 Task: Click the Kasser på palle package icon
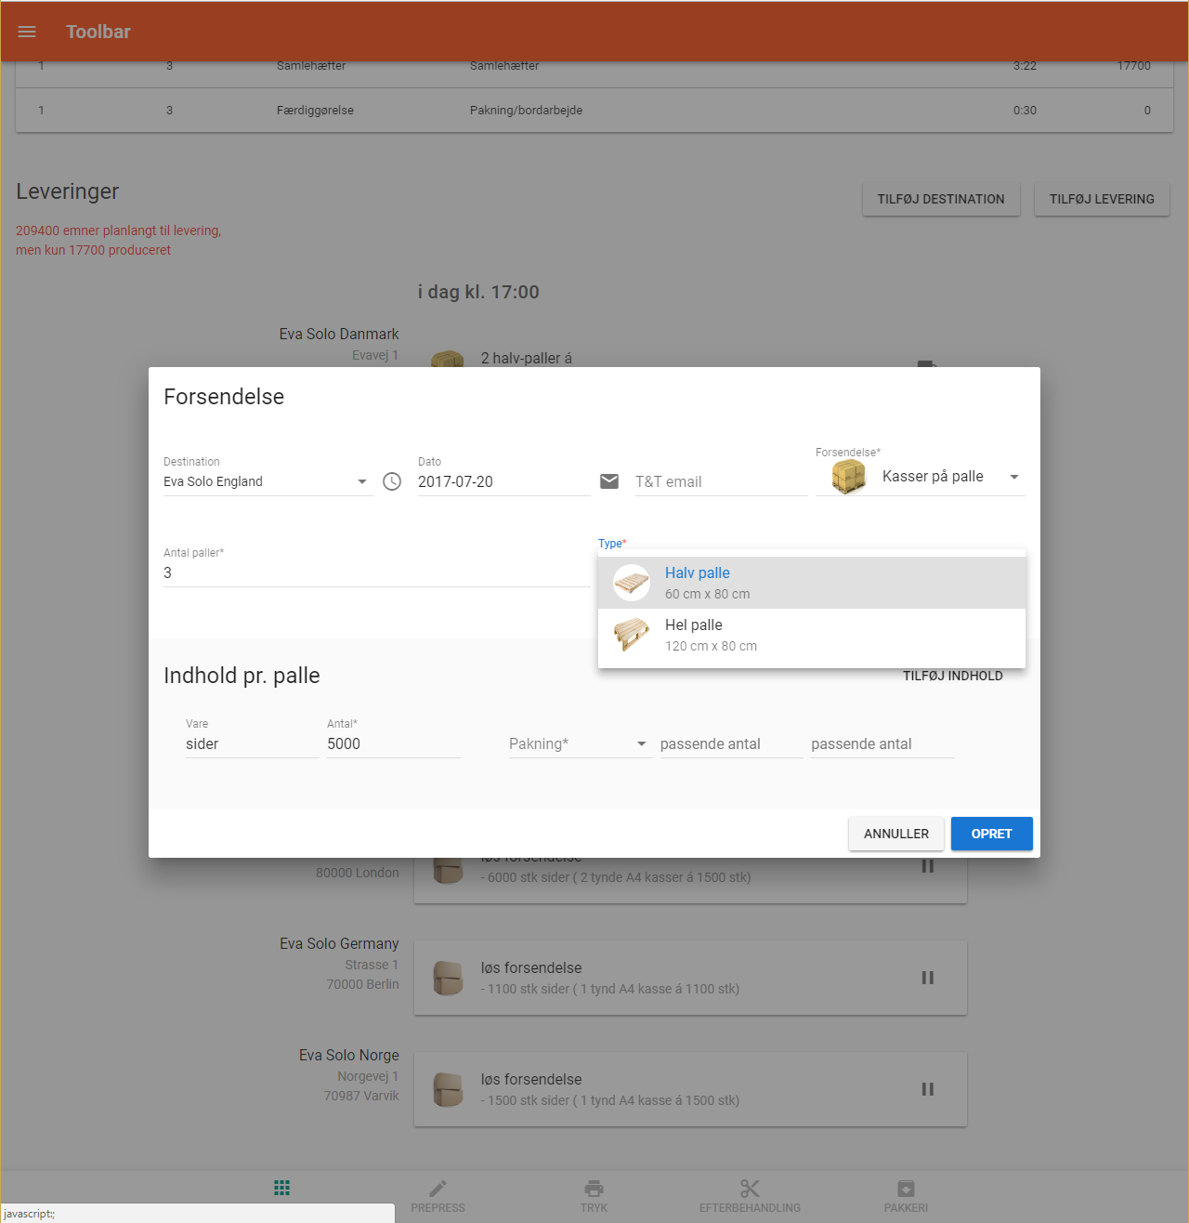pyautogui.click(x=848, y=476)
